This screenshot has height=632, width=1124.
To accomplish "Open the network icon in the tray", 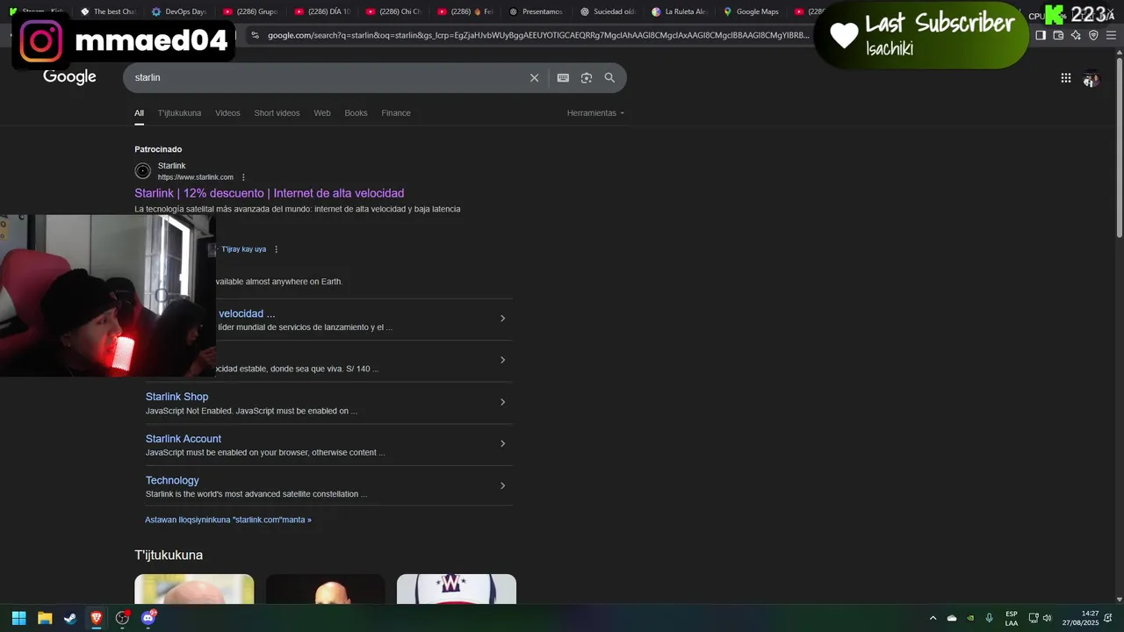I will [1034, 618].
